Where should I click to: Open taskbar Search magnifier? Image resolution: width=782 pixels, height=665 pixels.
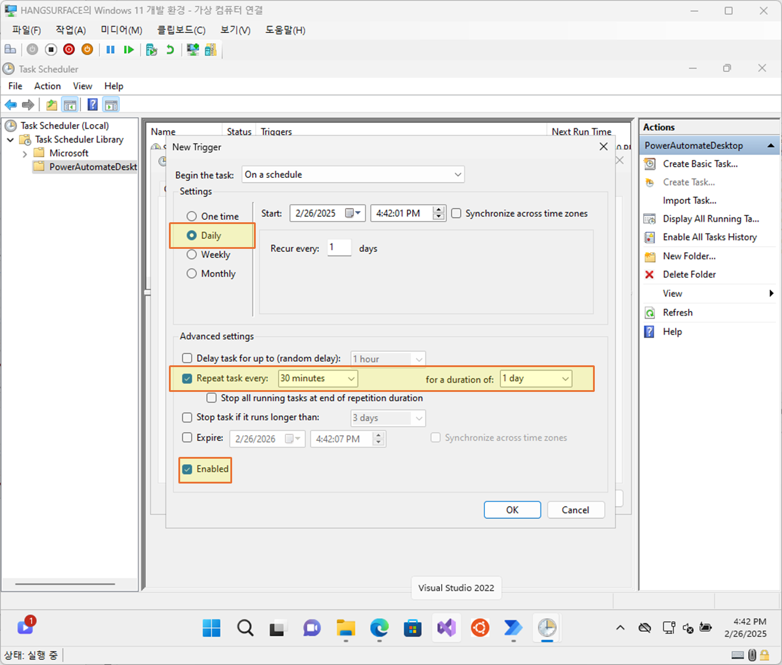point(245,628)
